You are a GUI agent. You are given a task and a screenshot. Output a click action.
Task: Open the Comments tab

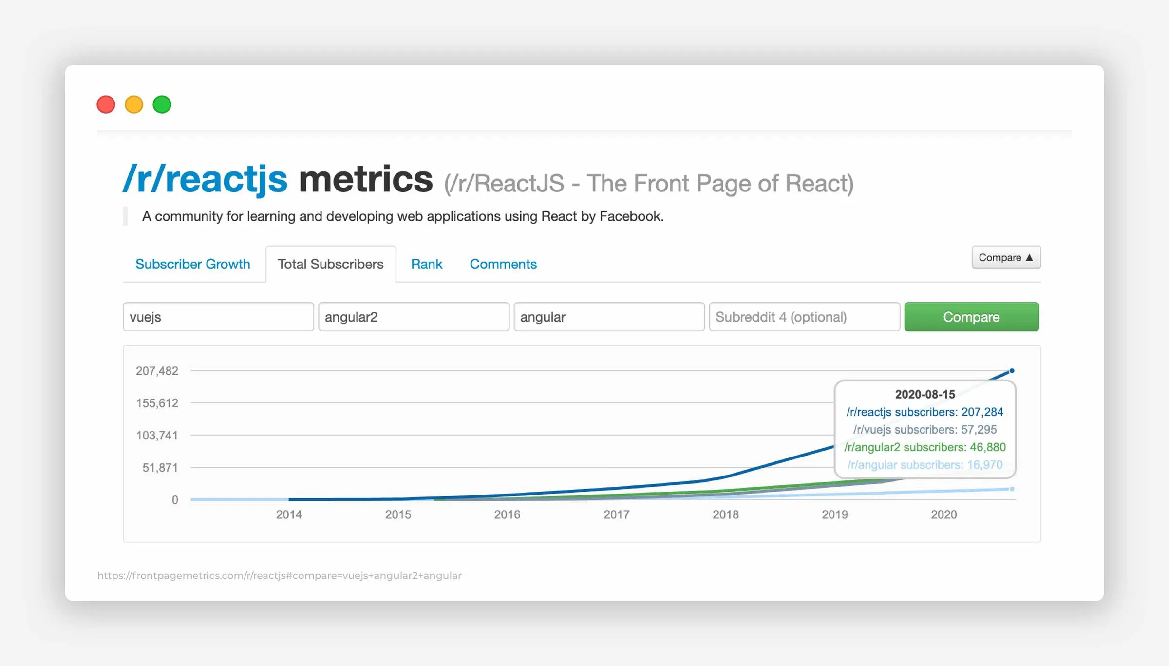(x=503, y=264)
